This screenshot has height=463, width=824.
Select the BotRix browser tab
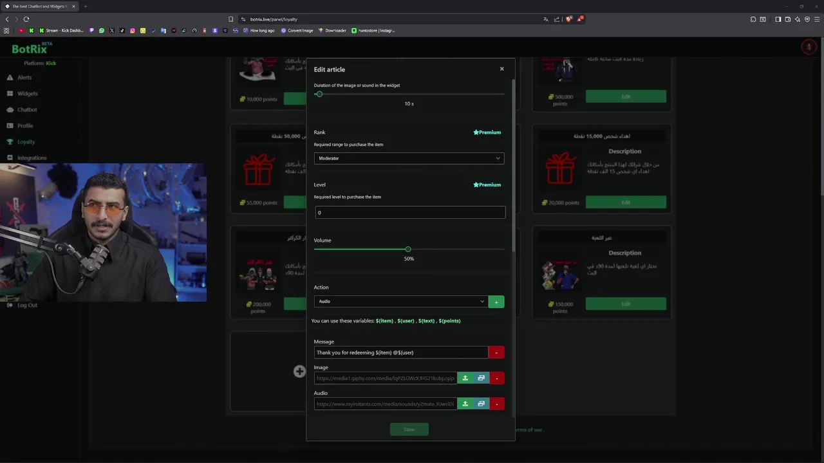pyautogui.click(x=40, y=6)
